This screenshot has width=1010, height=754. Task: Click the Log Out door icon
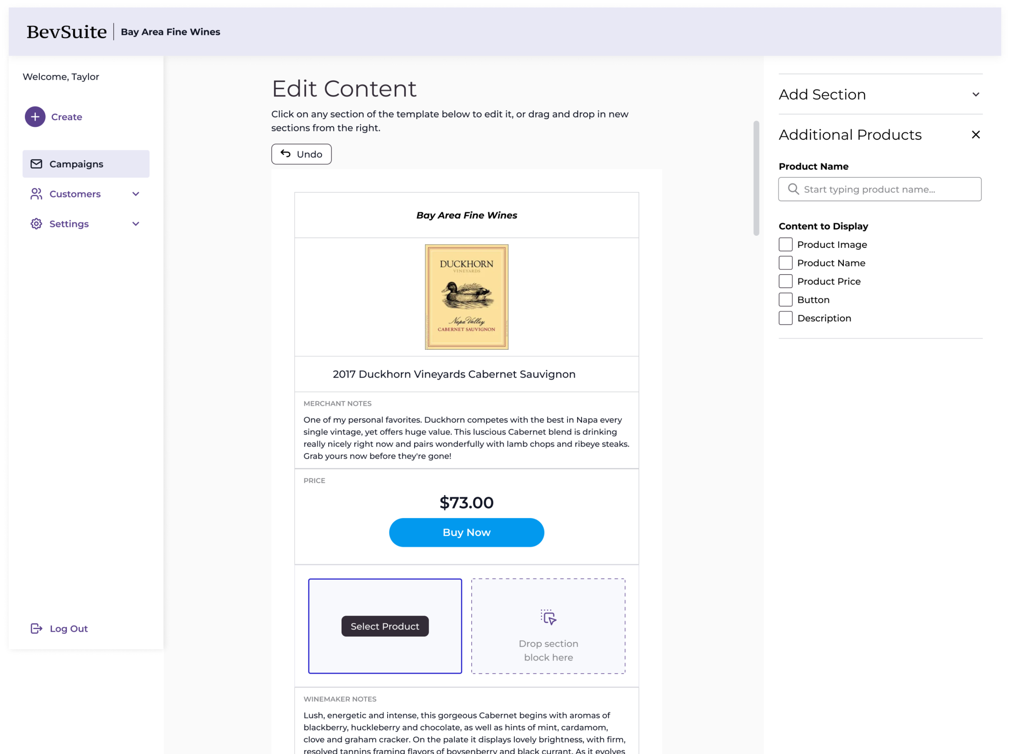click(x=36, y=629)
